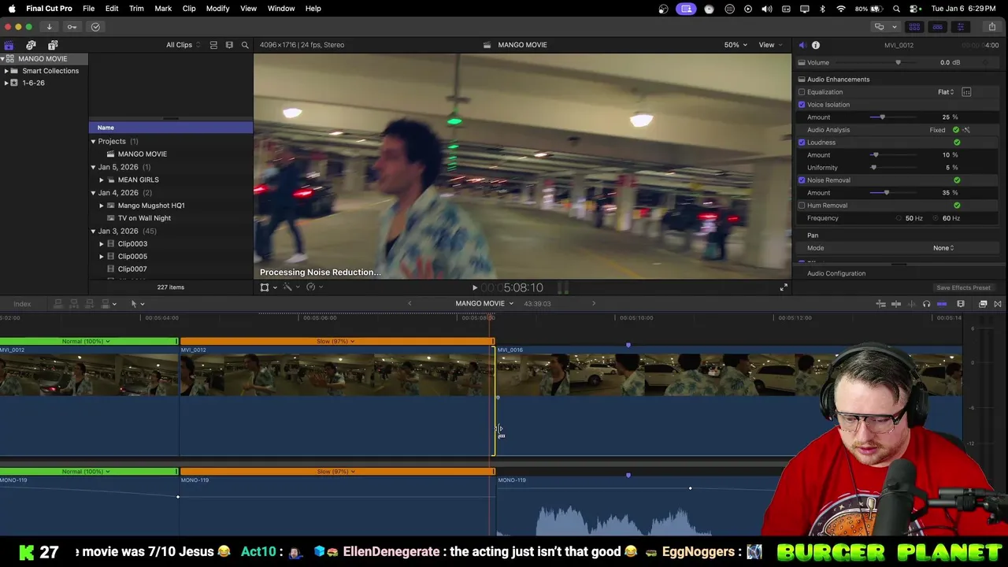Expand the Clip0003 disclosure triangle
This screenshot has width=1008, height=567.
(x=102, y=244)
